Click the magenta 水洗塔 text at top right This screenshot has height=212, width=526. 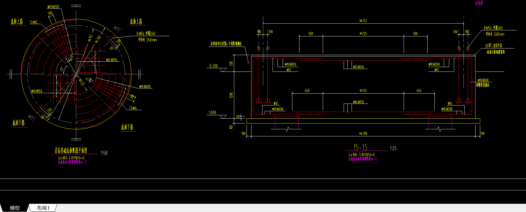(x=479, y=3)
